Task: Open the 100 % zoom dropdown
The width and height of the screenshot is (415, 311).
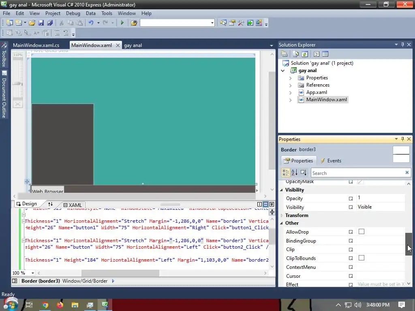Action: click(32, 273)
